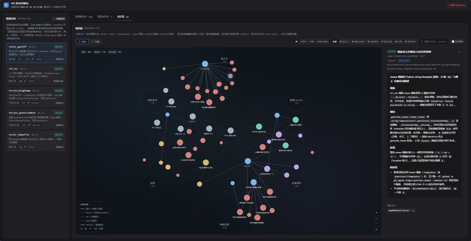Click the red 位图无比例上限做 node
This screenshot has height=241, width=471.
tap(198, 97)
